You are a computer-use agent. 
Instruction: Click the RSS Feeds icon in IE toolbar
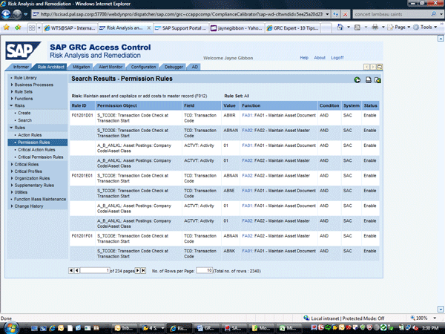tap(357, 27)
